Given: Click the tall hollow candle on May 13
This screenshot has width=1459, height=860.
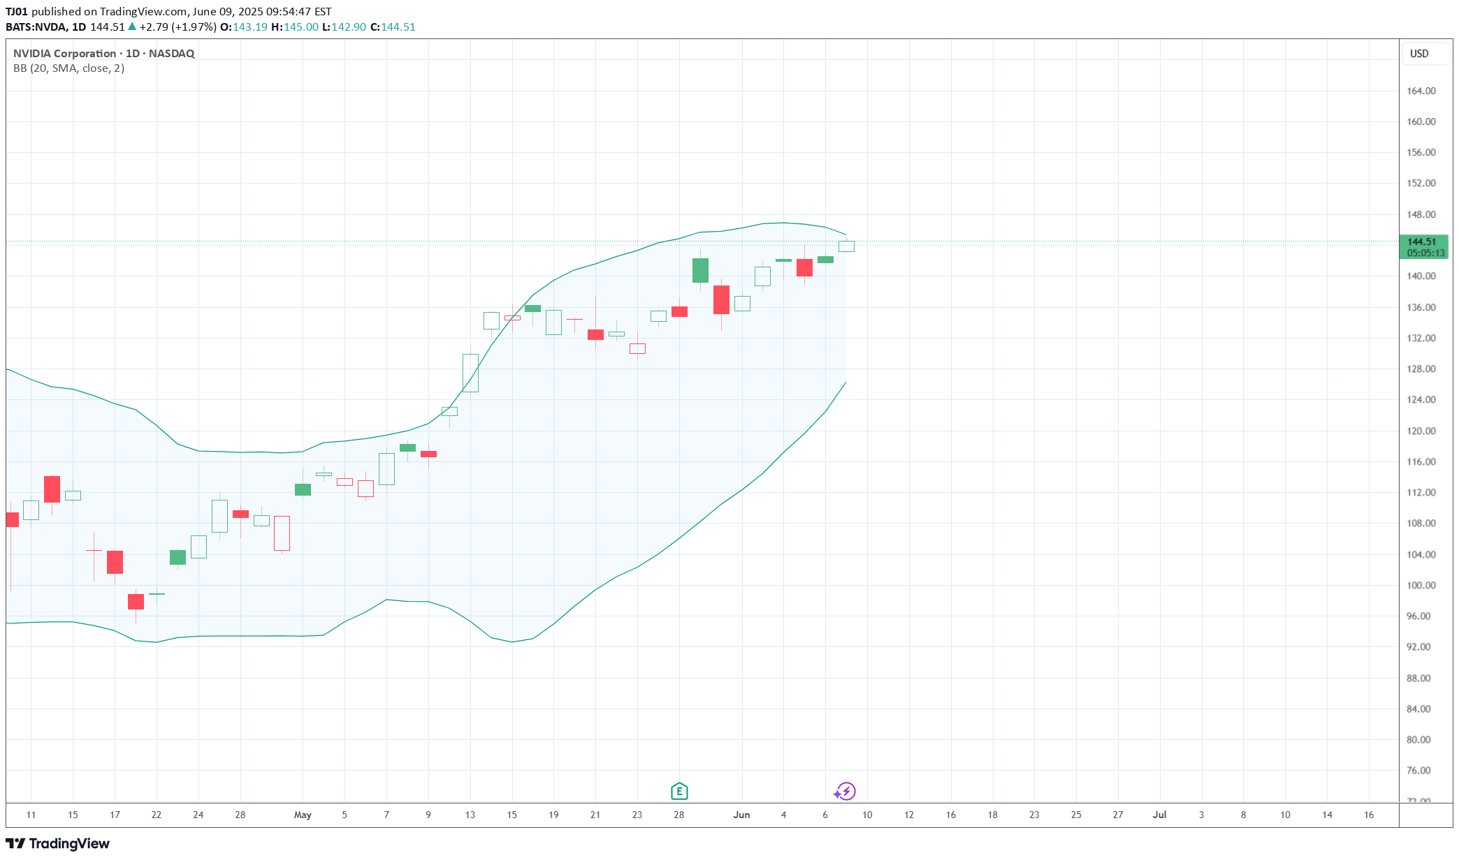Looking at the screenshot, I should [470, 373].
